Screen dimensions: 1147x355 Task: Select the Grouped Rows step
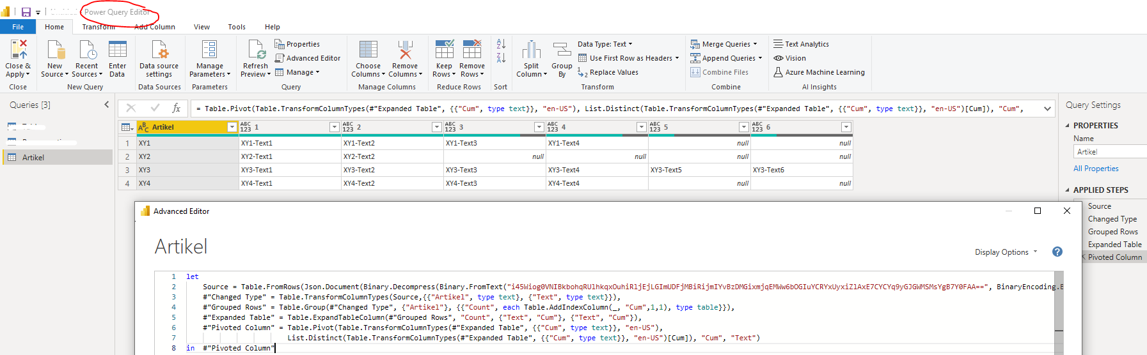[x=1112, y=232]
